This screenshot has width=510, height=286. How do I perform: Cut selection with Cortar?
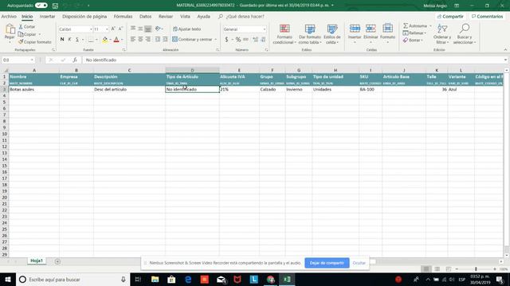tap(27, 26)
